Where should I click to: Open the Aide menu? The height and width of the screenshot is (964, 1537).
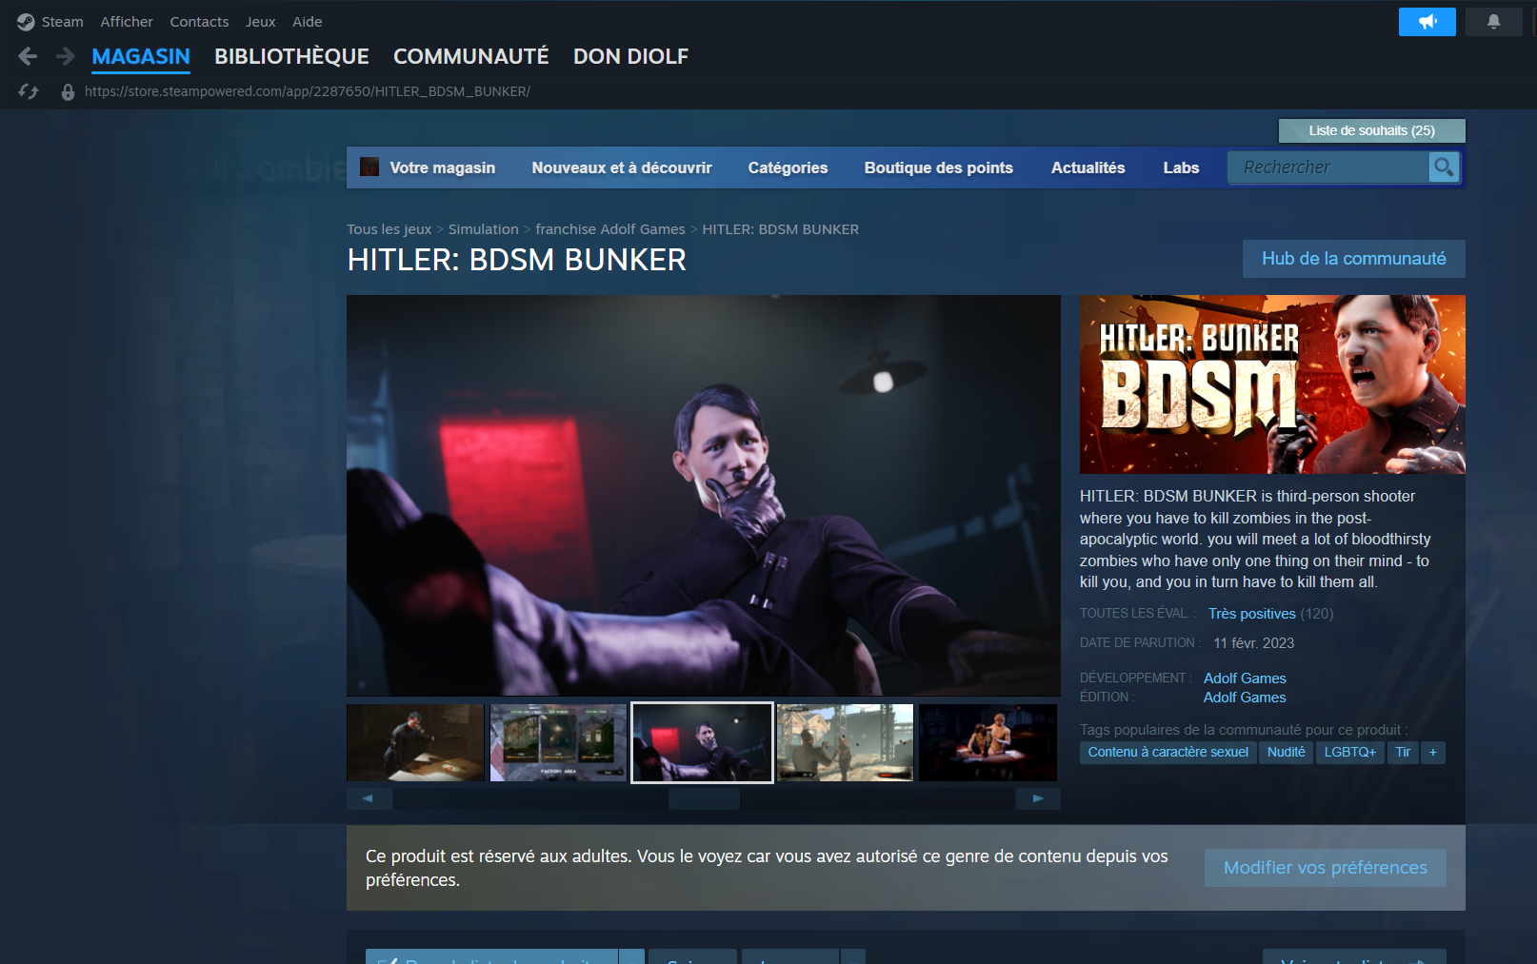(x=307, y=22)
